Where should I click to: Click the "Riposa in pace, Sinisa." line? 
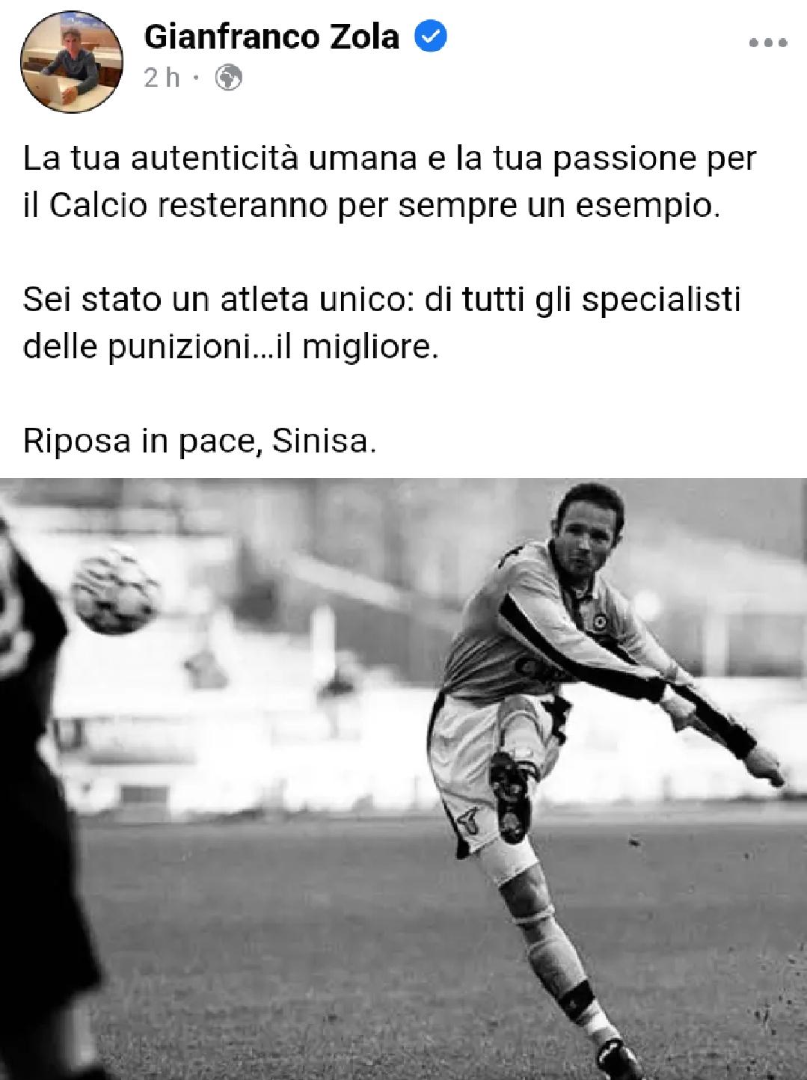(198, 441)
